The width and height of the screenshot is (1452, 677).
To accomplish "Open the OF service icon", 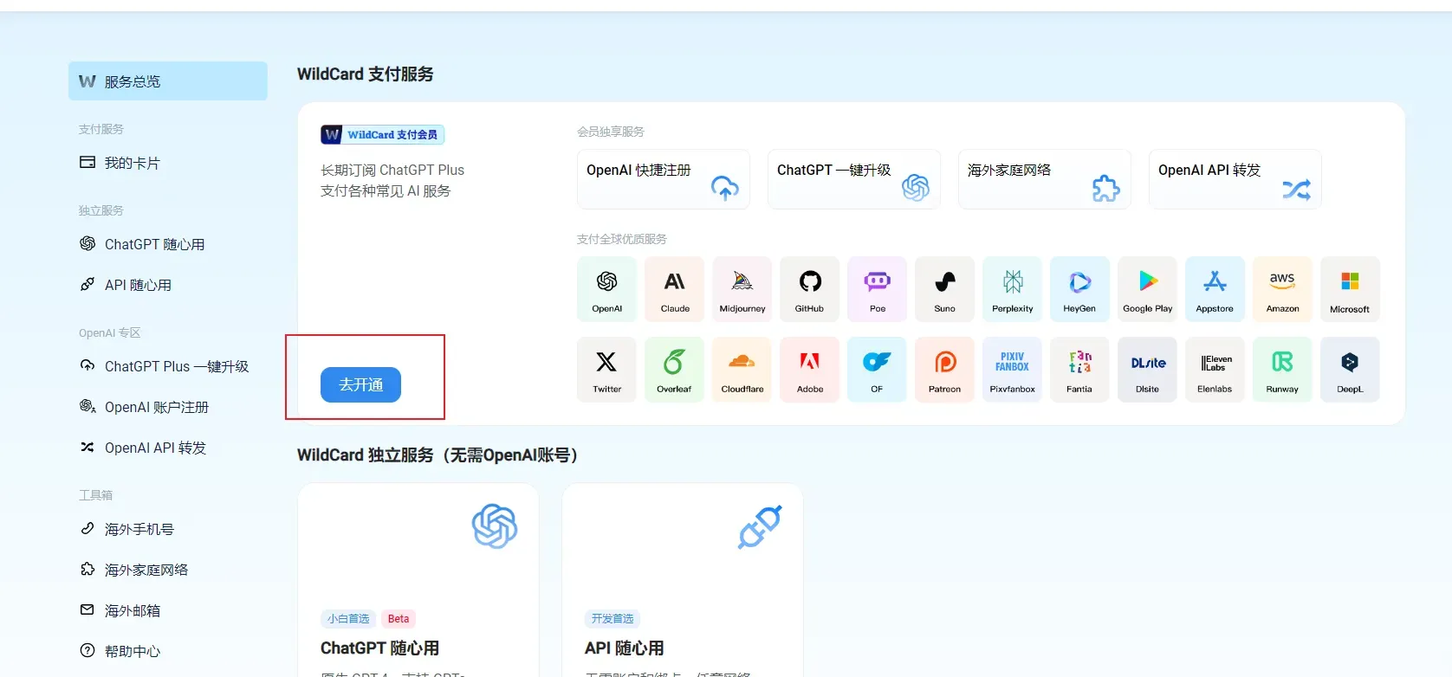I will [878, 370].
